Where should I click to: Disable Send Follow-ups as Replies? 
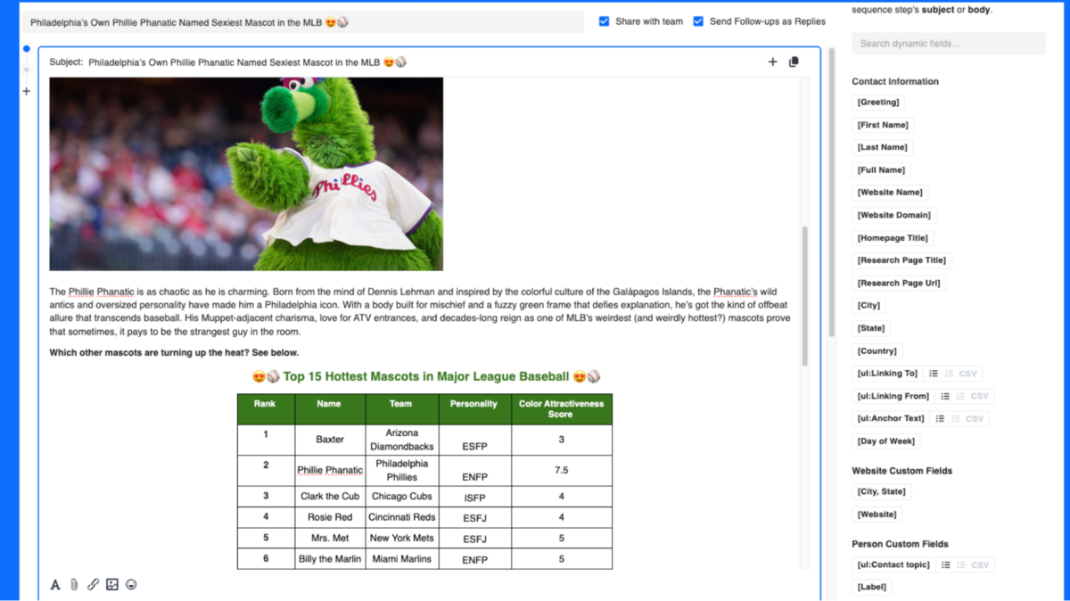pyautogui.click(x=698, y=21)
